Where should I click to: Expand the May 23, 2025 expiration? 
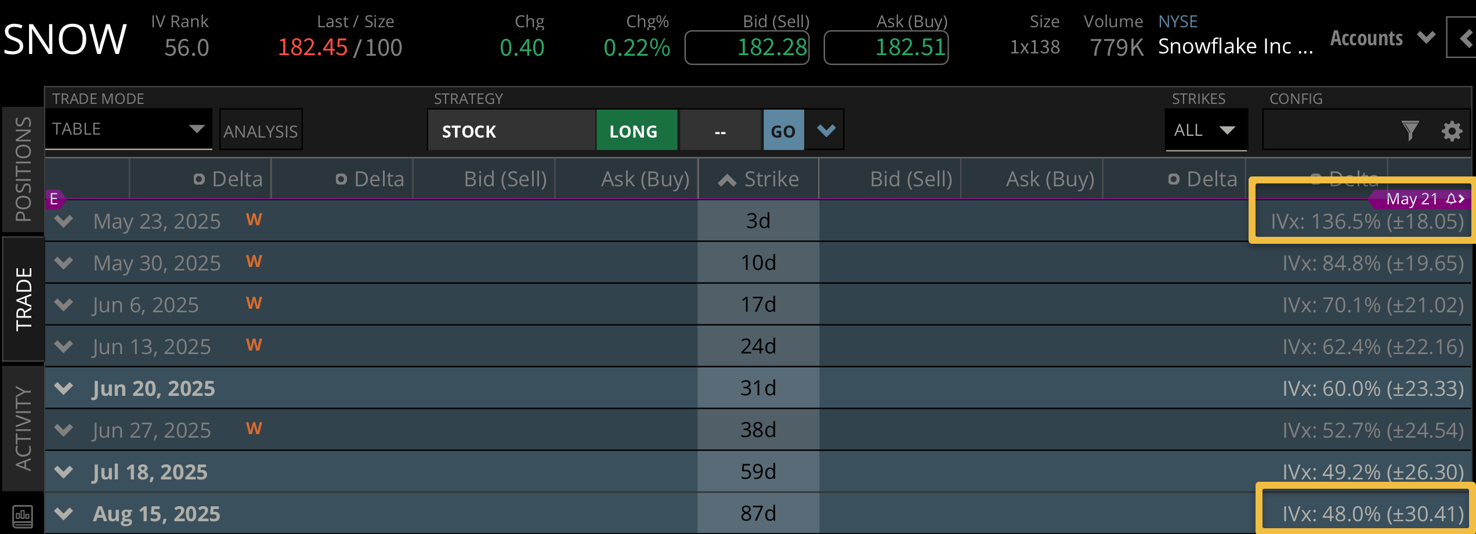(x=64, y=221)
